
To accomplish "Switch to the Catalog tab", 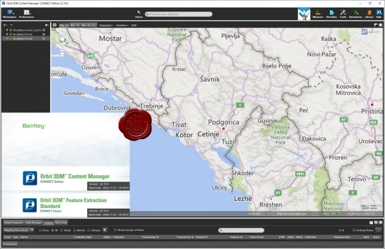I will pyautogui.click(x=48, y=223).
